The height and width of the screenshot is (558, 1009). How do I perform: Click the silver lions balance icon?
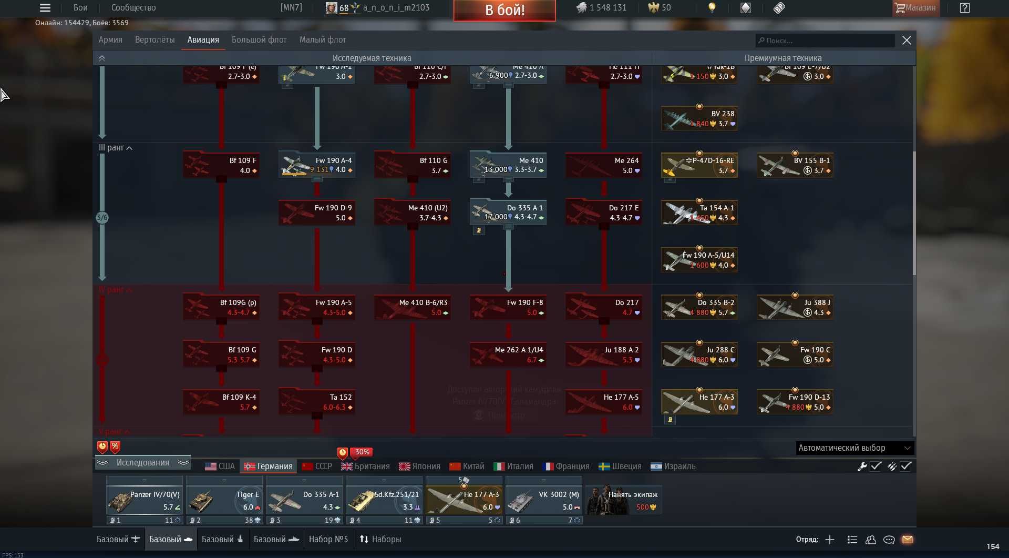[x=581, y=8]
